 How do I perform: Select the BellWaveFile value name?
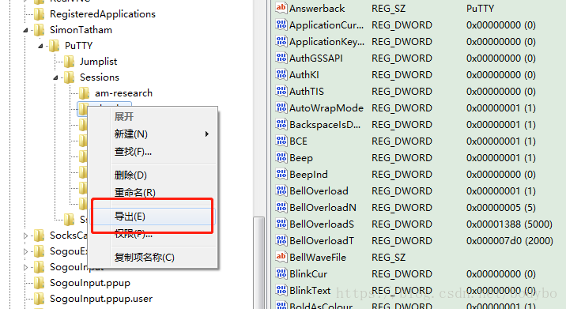318,258
